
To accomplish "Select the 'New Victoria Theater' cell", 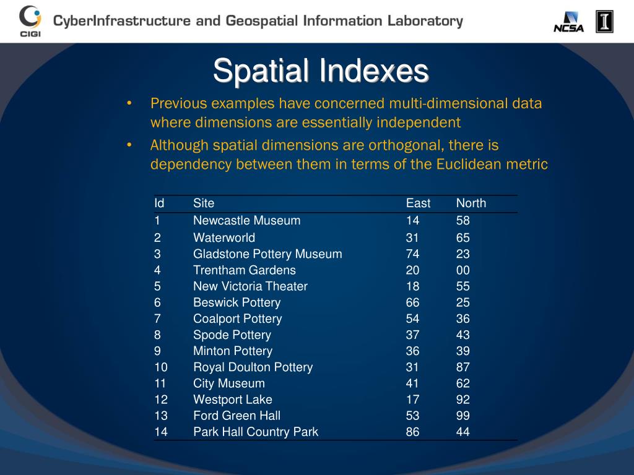I will pyautogui.click(x=250, y=286).
